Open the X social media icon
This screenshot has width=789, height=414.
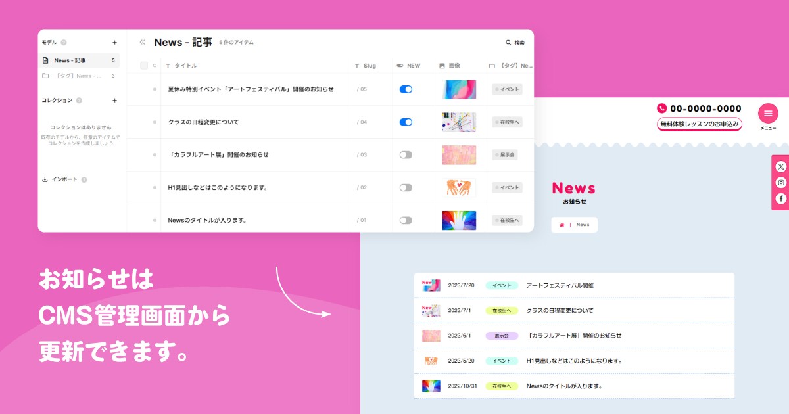click(x=781, y=166)
